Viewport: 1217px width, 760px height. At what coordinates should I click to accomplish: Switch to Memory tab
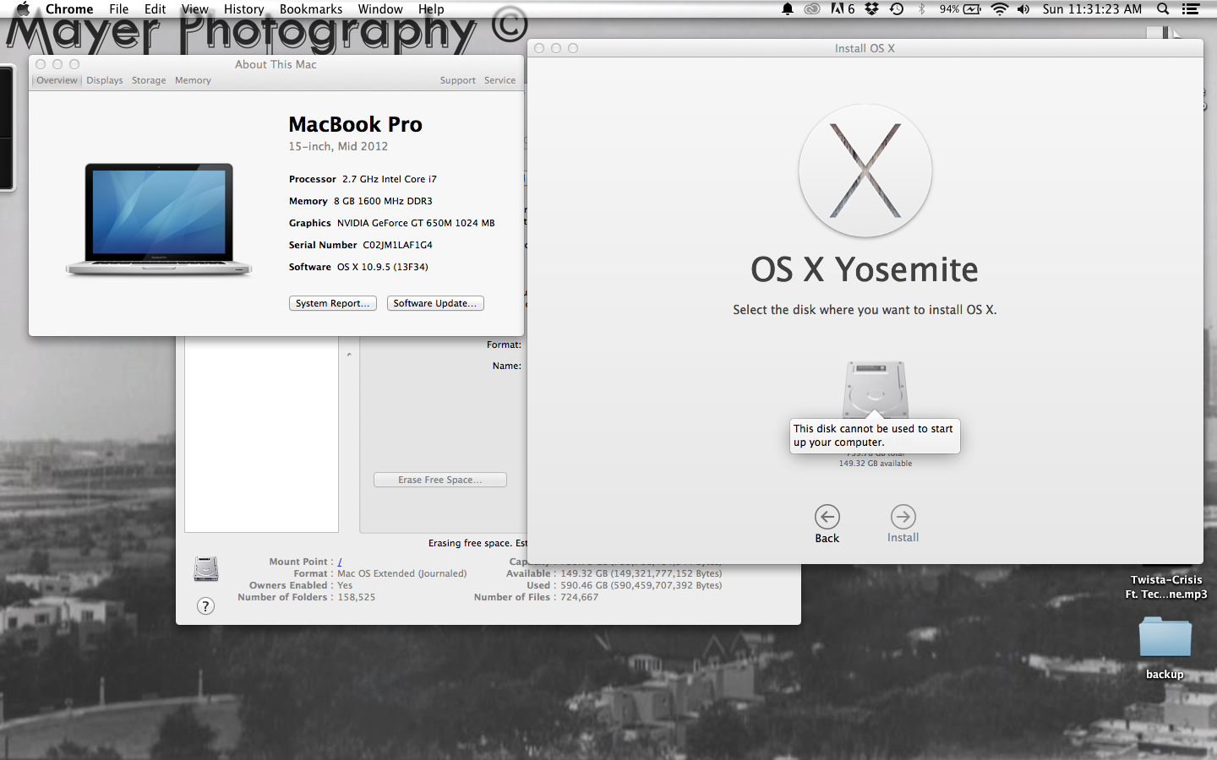tap(193, 80)
